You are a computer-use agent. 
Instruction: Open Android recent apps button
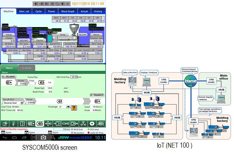tap(24, 137)
